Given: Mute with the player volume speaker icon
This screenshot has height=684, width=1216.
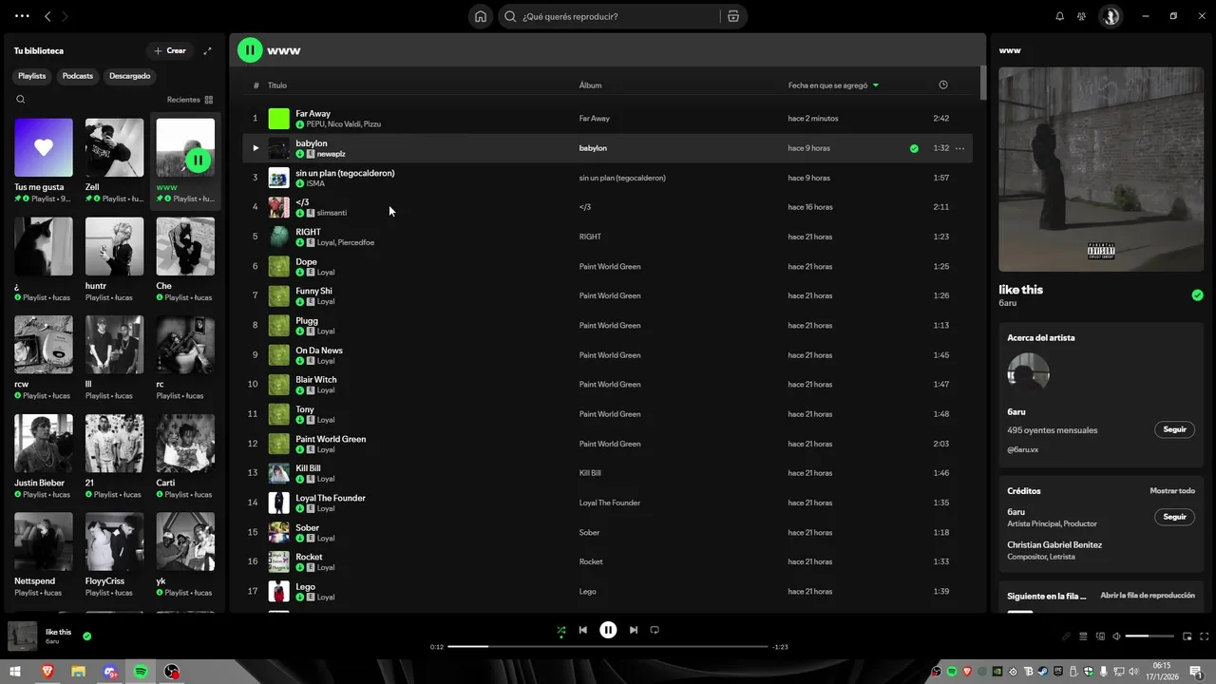Looking at the screenshot, I should (x=1116, y=636).
